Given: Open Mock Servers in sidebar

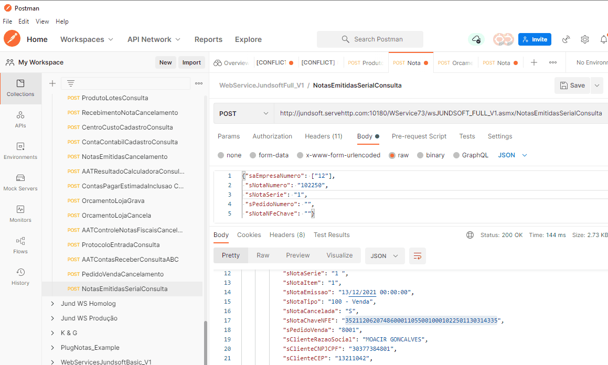Looking at the screenshot, I should (20, 182).
